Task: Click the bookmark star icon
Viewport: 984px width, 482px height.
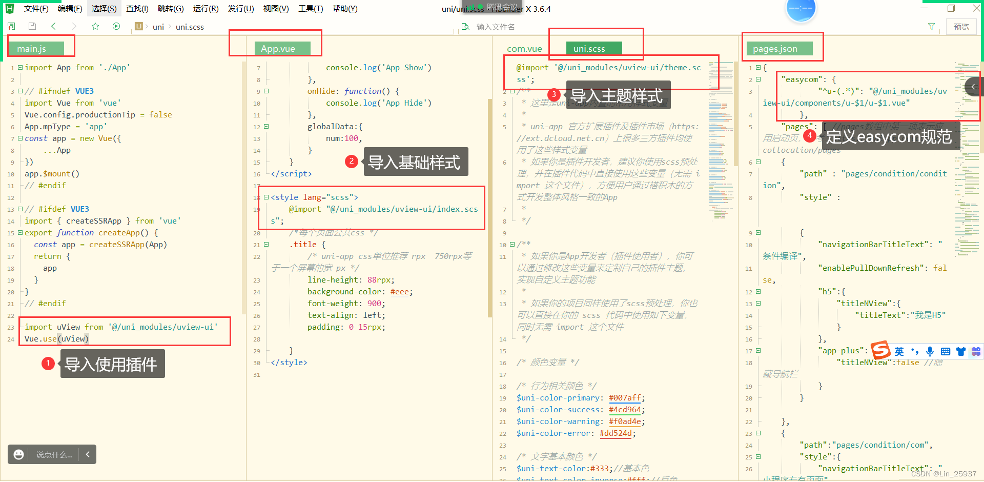Action: pyautogui.click(x=95, y=26)
